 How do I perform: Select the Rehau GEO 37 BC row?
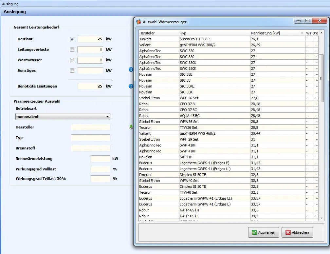[229, 110]
